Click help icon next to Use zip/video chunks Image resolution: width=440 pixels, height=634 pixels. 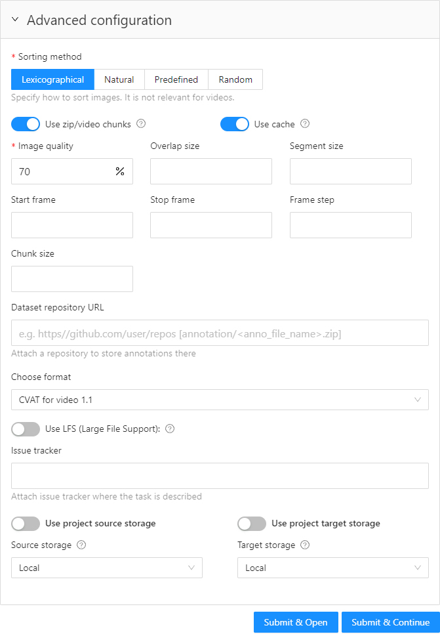(x=141, y=124)
